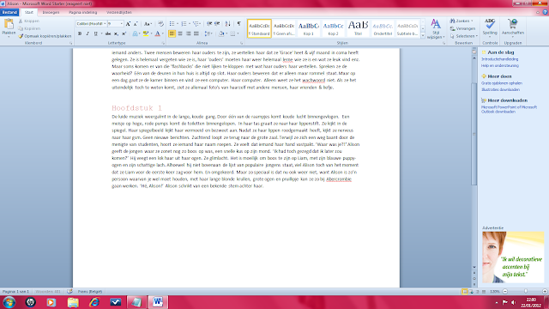Open the Introductiehandleiding link

click(499, 59)
